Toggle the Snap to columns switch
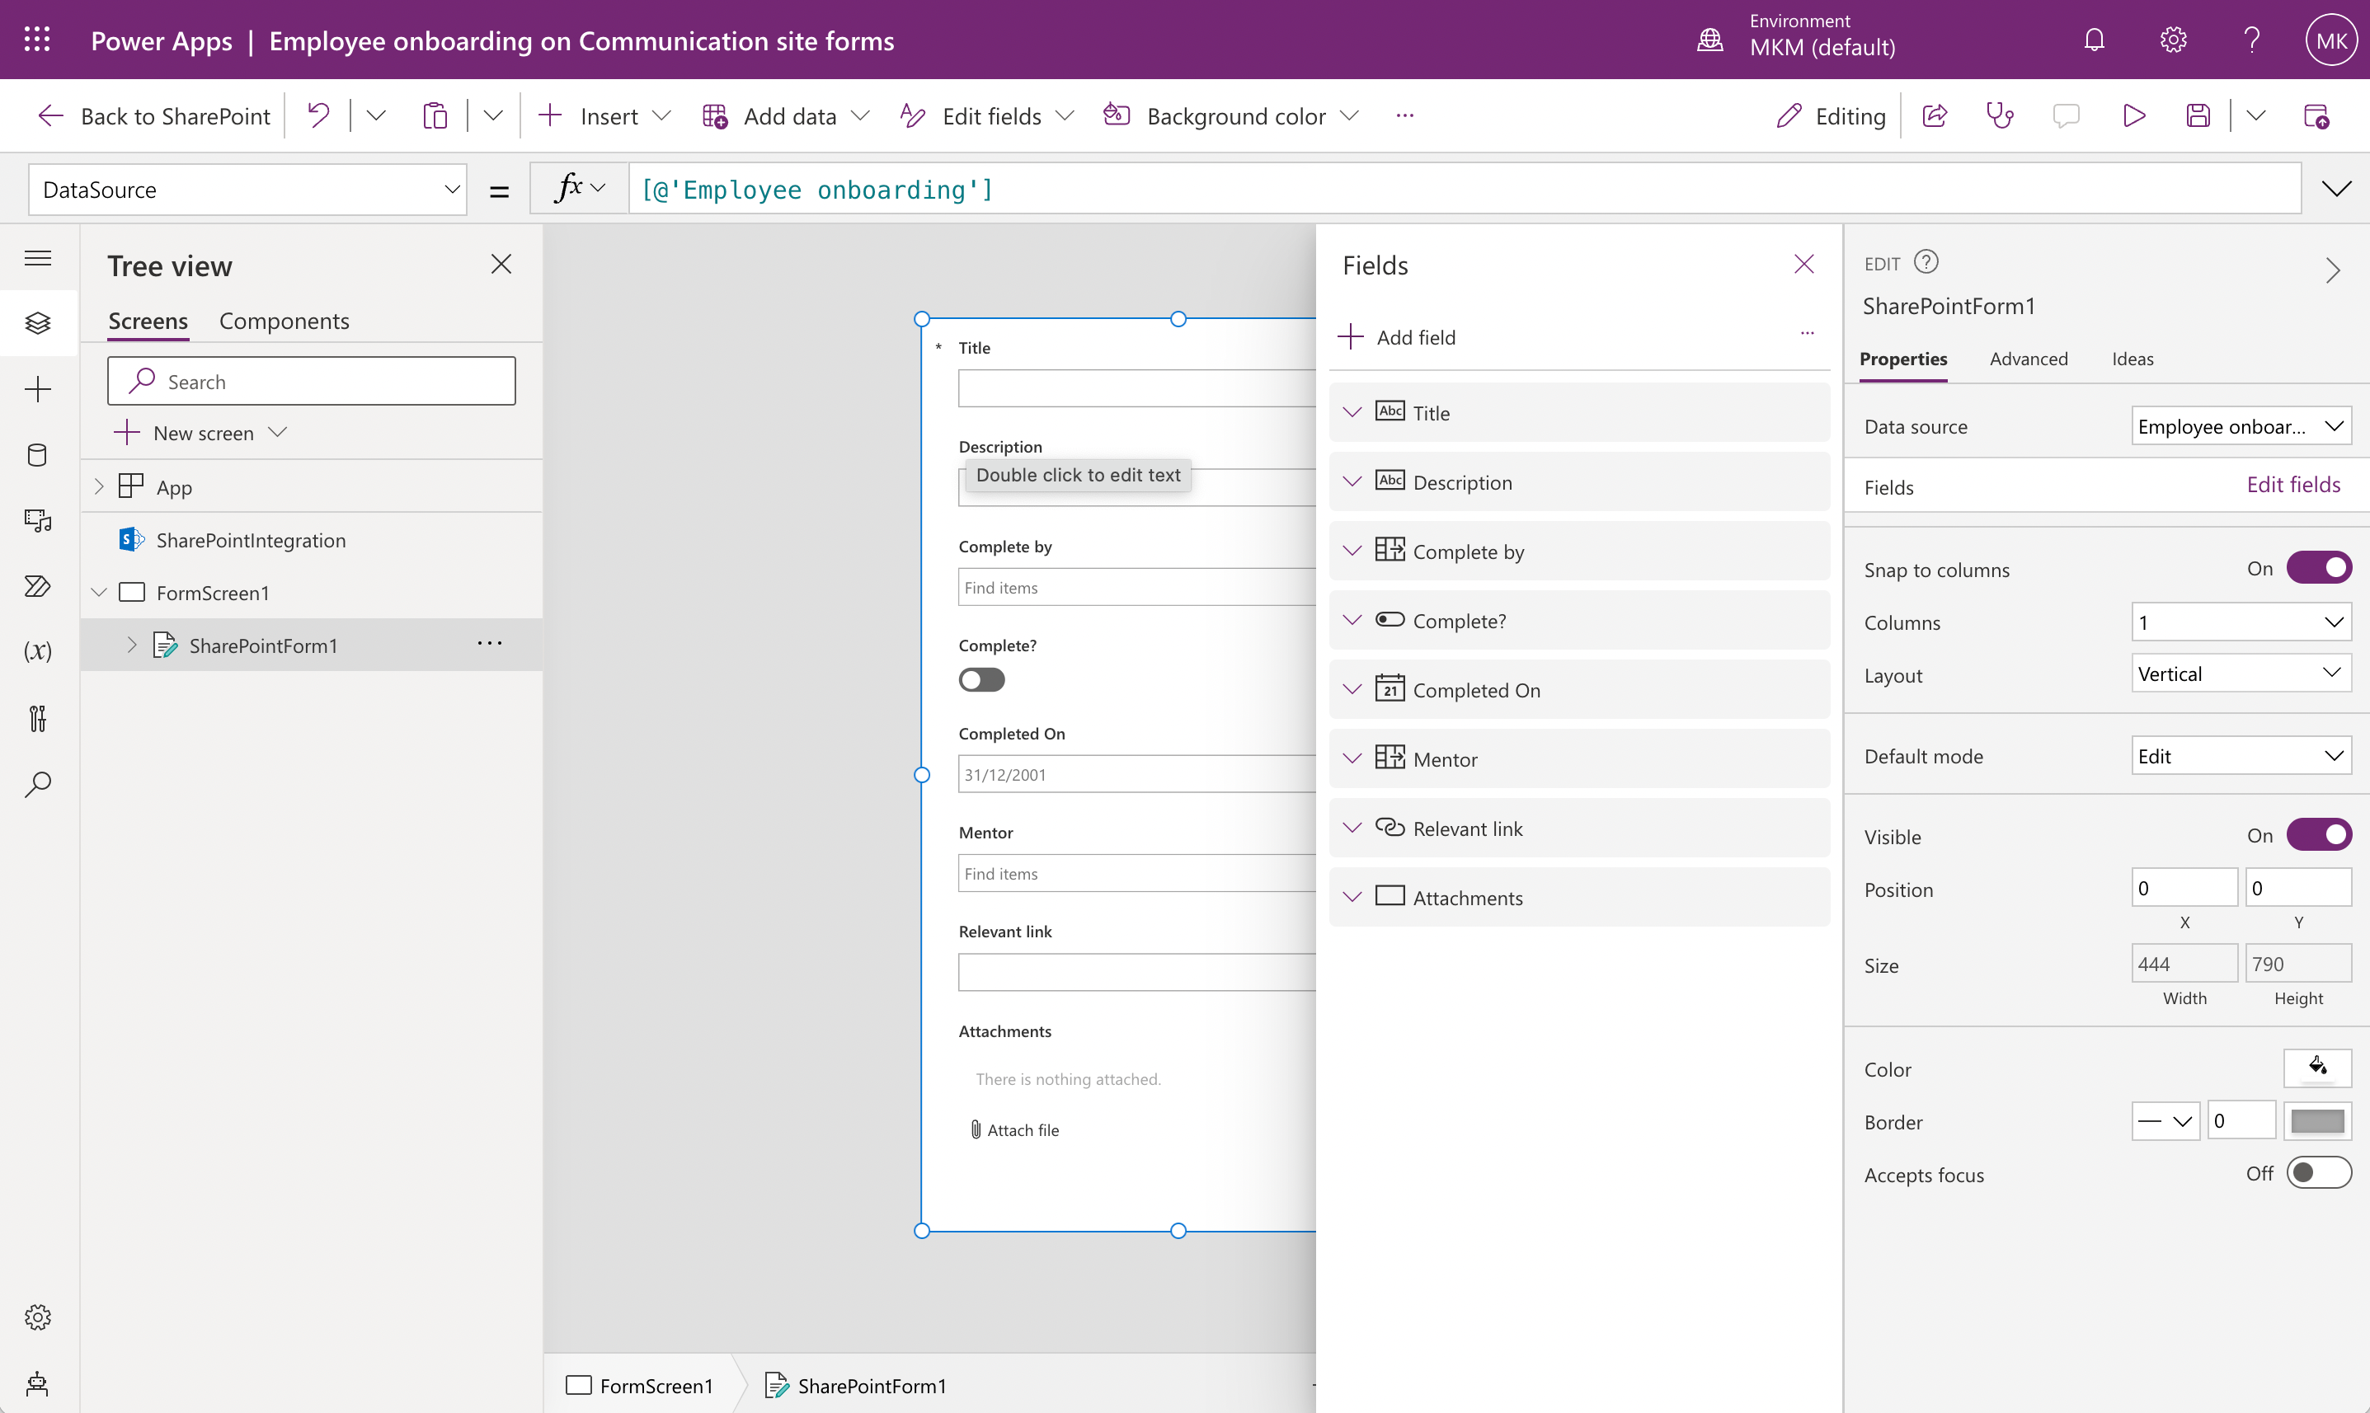Viewport: 2370px width, 1413px height. coord(2318,569)
